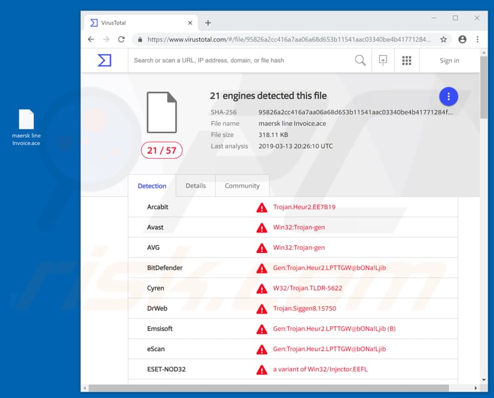The height and width of the screenshot is (398, 494).
Task: Click the SHA-256 hash value
Action: 356,112
